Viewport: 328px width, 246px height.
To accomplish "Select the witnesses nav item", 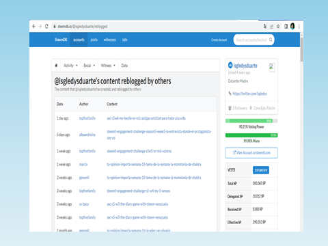I will (x=110, y=40).
